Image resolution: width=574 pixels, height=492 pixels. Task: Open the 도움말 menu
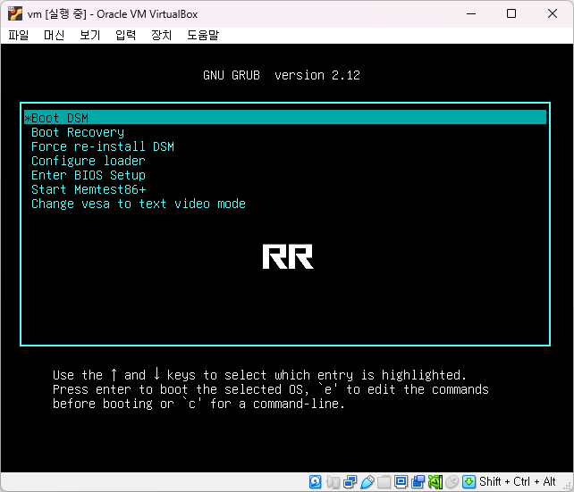point(203,35)
